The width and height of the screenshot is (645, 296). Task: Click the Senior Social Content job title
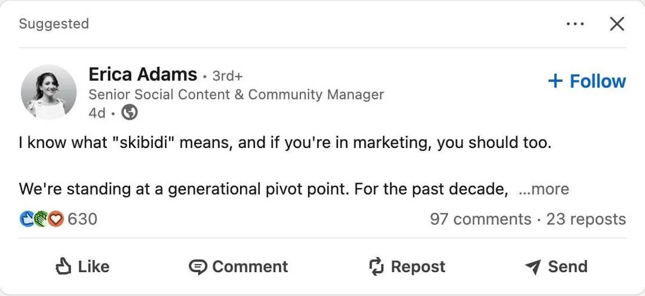236,94
